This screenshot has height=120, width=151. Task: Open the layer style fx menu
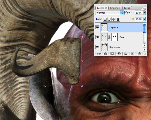point(106,54)
